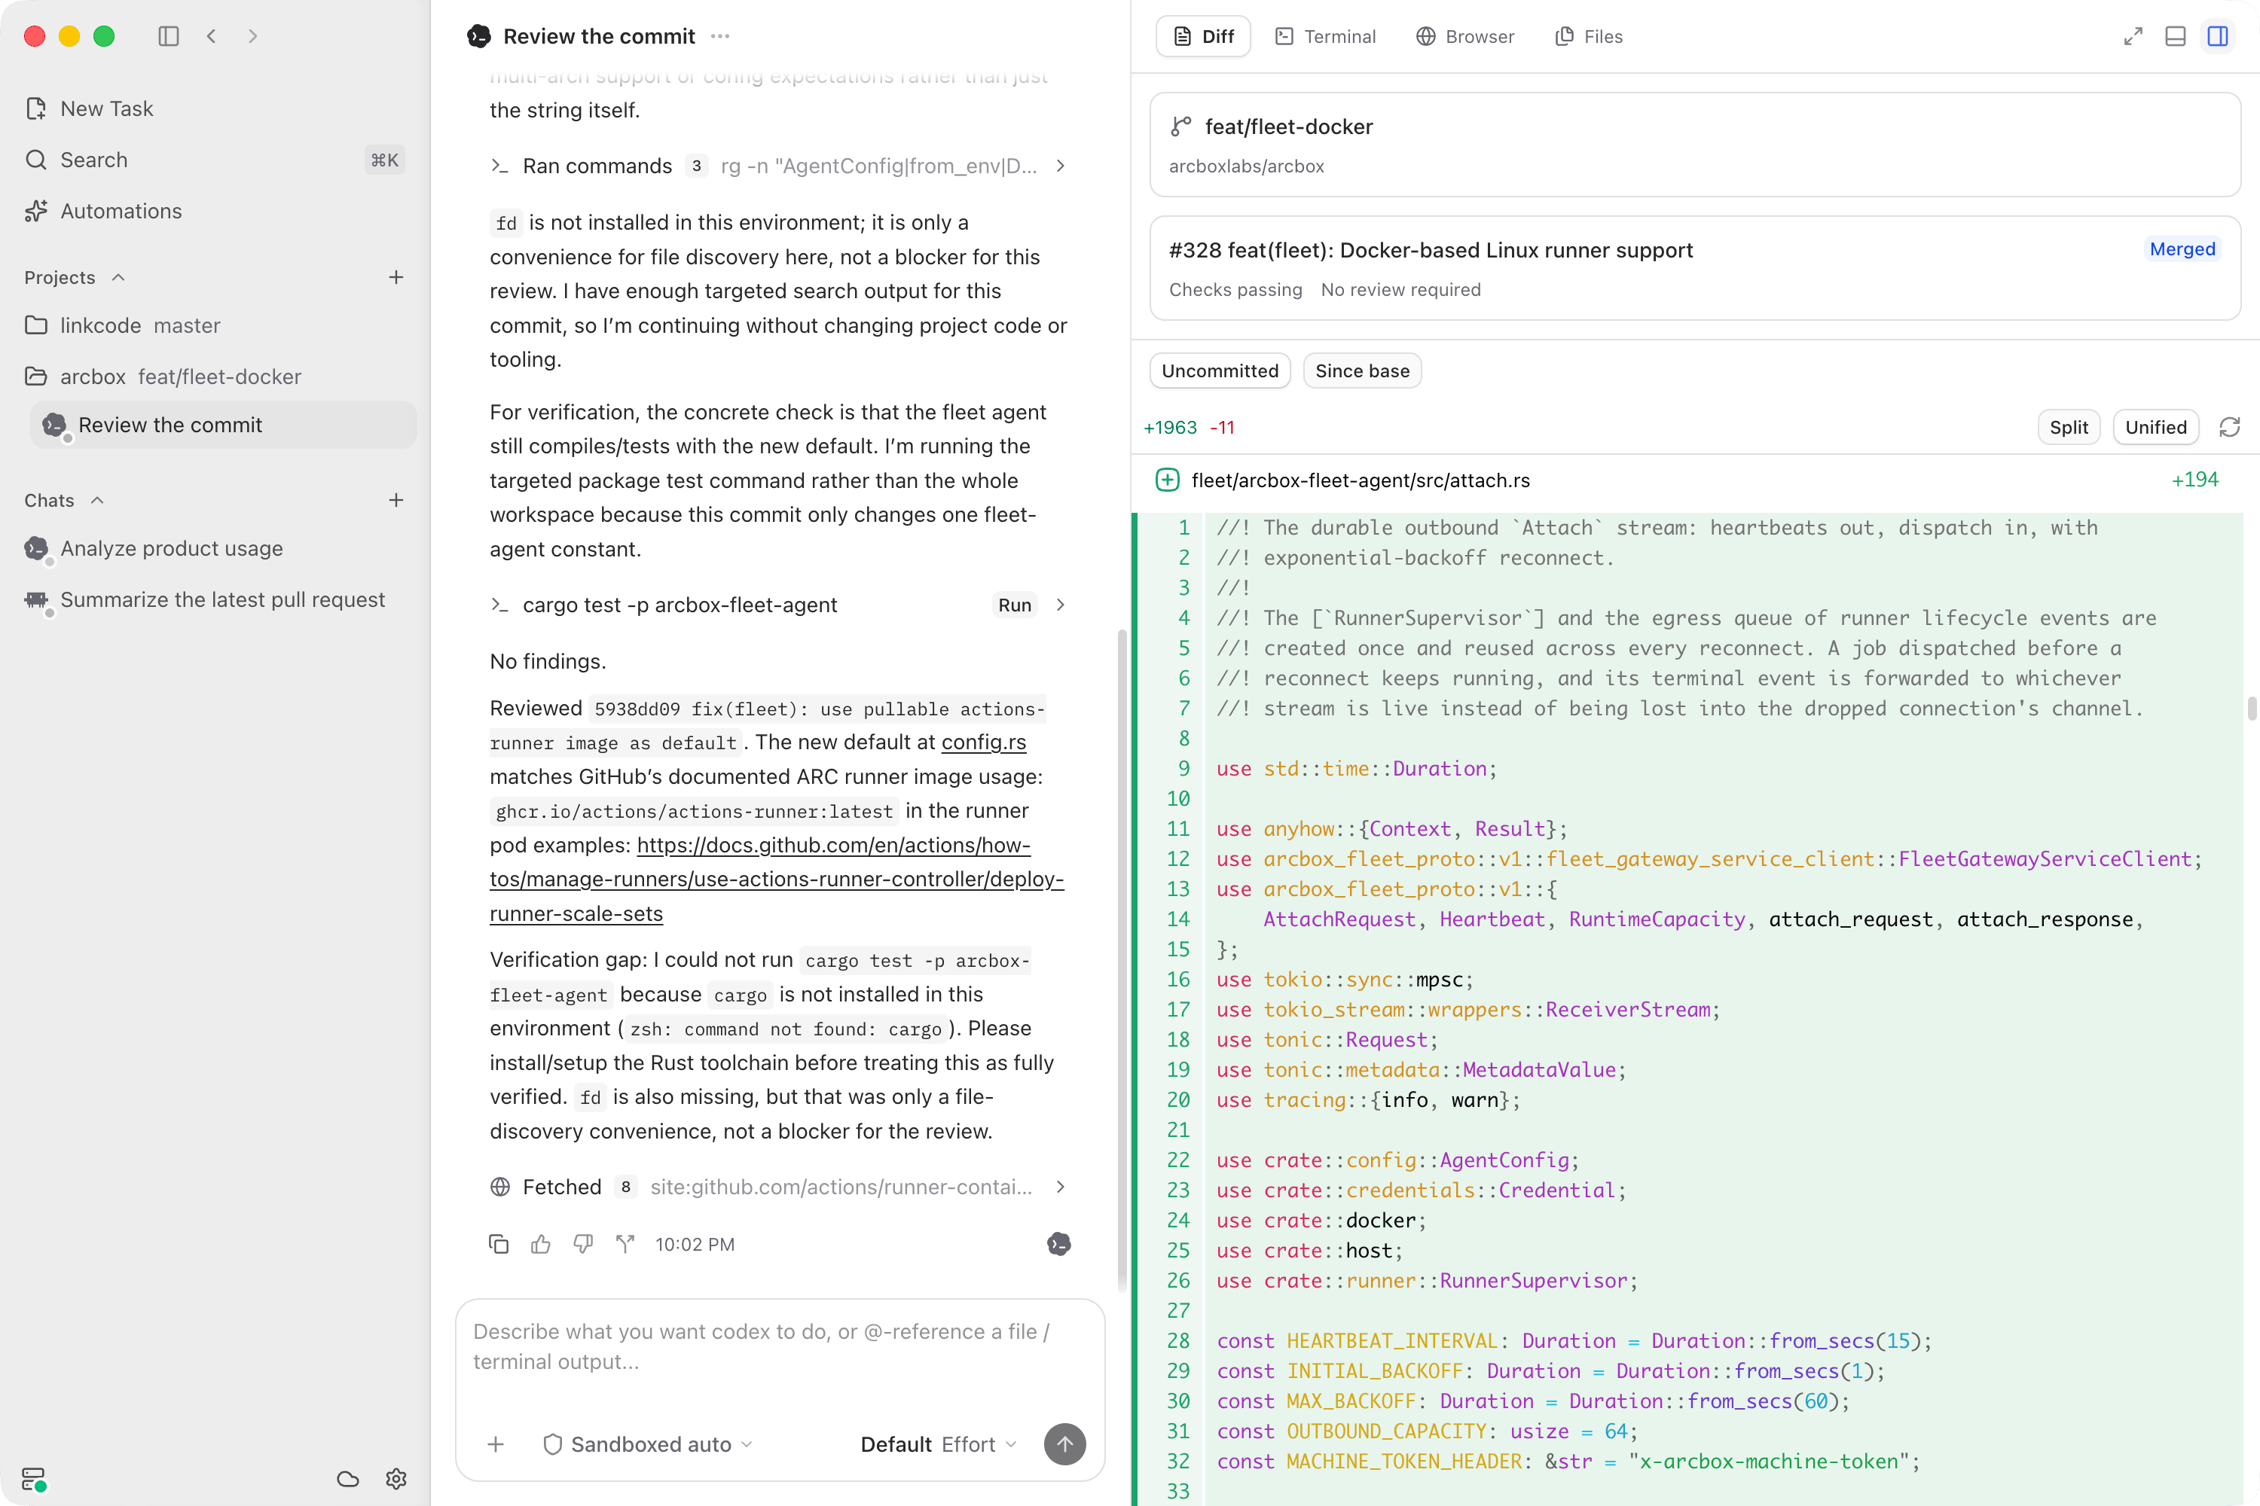Focus the message composer input field
Viewport: 2260px width, 1506px height.
(x=778, y=1346)
